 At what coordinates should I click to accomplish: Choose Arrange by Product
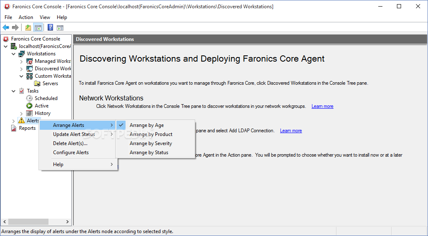(155, 134)
